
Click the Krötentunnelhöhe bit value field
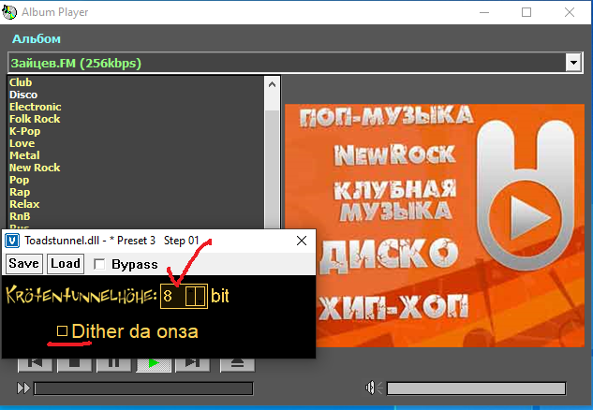(x=172, y=296)
